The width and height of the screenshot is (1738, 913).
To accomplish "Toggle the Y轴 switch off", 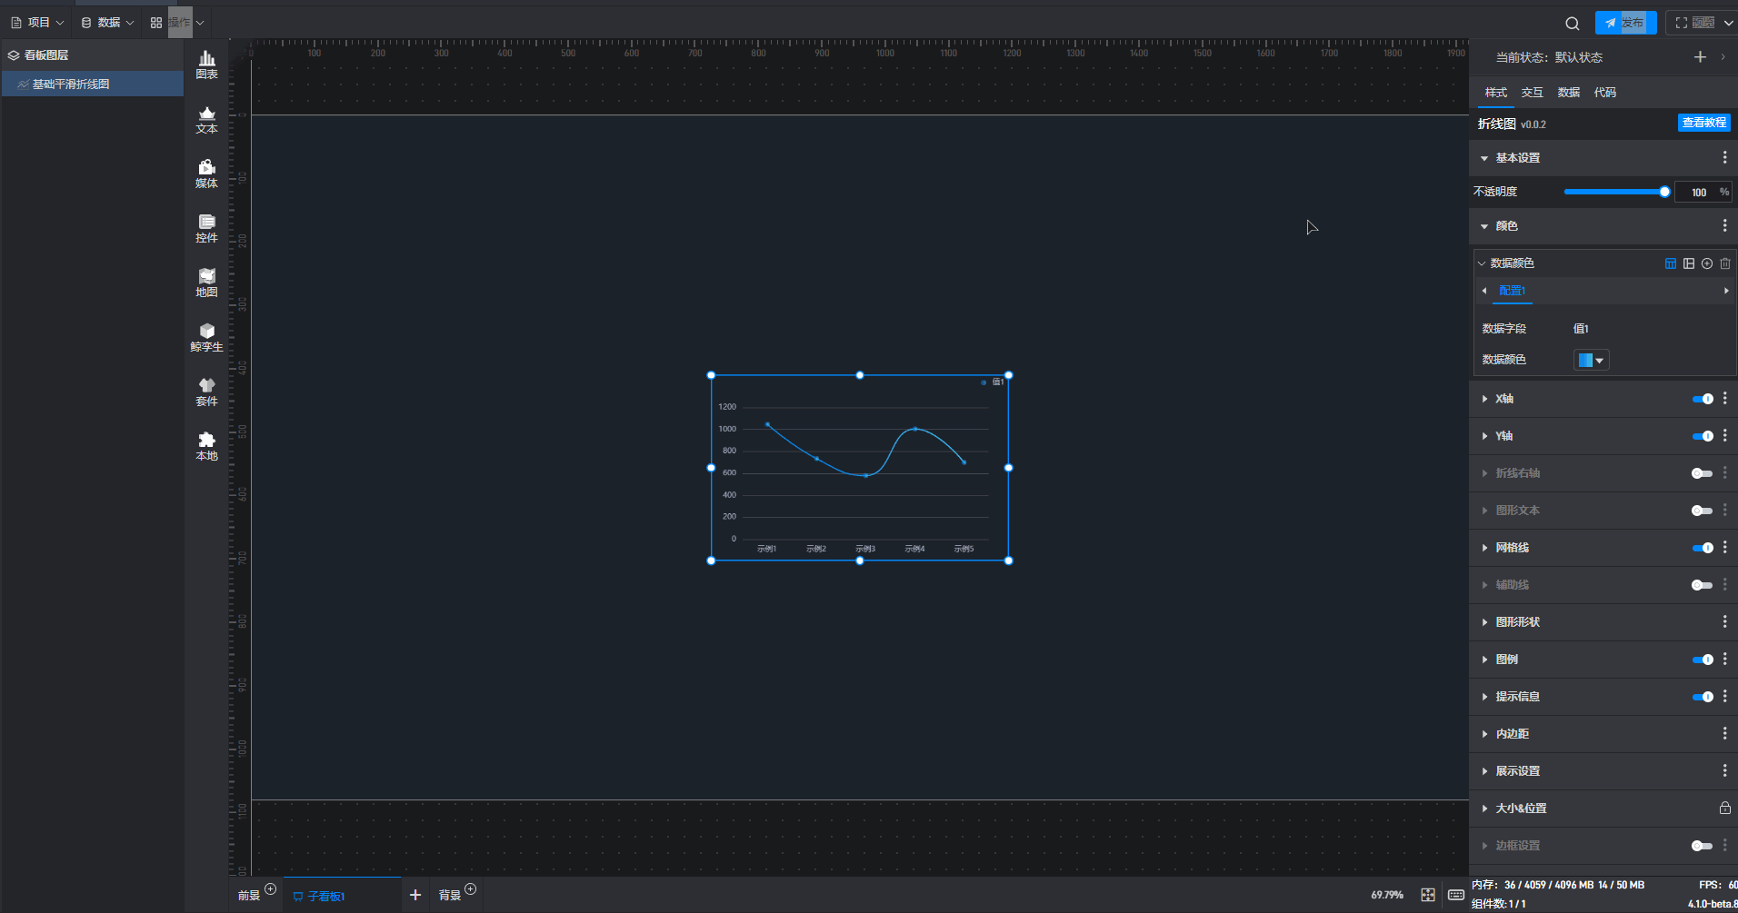I will click(x=1703, y=436).
